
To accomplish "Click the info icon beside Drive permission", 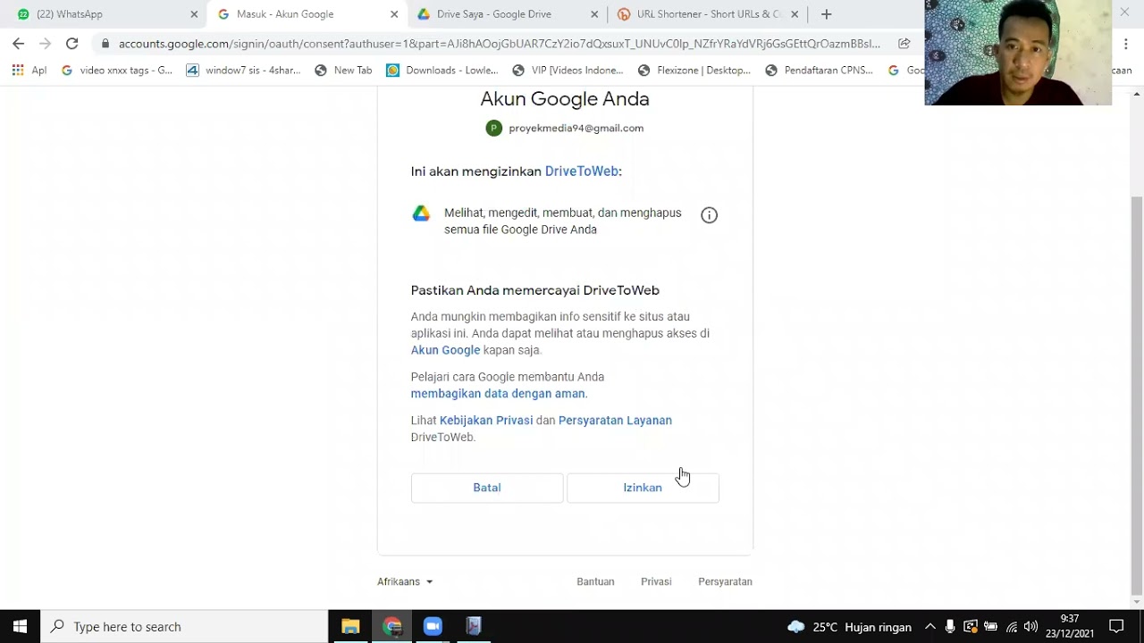I will (x=709, y=215).
